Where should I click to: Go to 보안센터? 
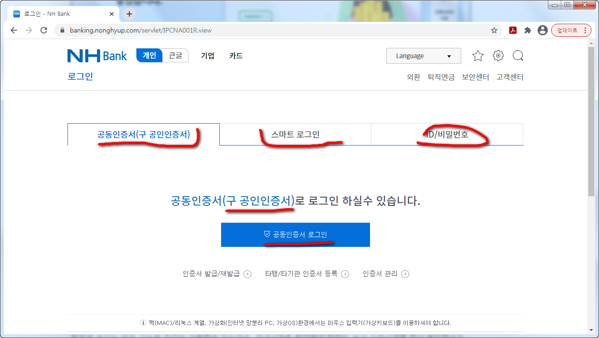click(x=475, y=77)
